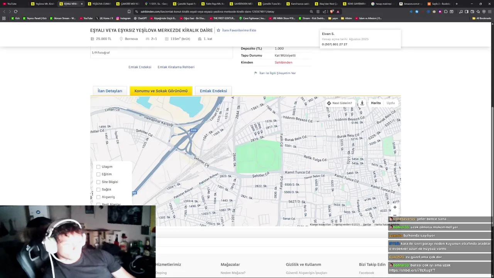Zoom out the map with the minus button
This screenshot has width=494, height=278.
click(394, 215)
